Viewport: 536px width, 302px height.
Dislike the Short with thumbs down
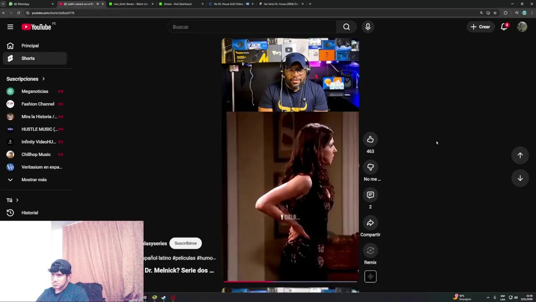point(370,167)
